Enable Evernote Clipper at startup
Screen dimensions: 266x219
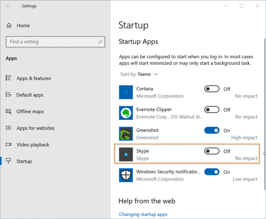pos(212,110)
